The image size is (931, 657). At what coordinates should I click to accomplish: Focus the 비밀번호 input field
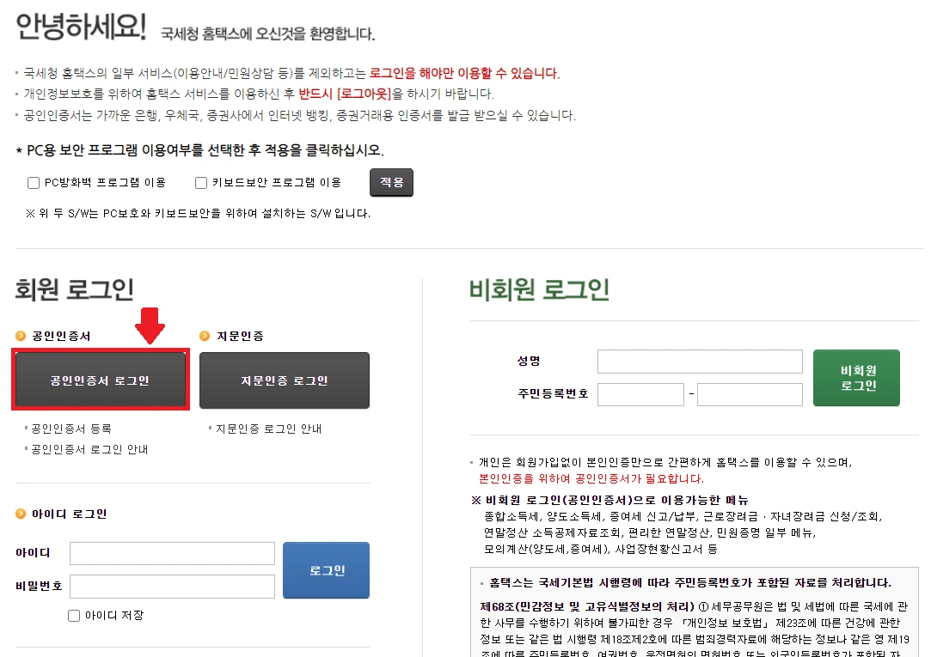pos(172,587)
